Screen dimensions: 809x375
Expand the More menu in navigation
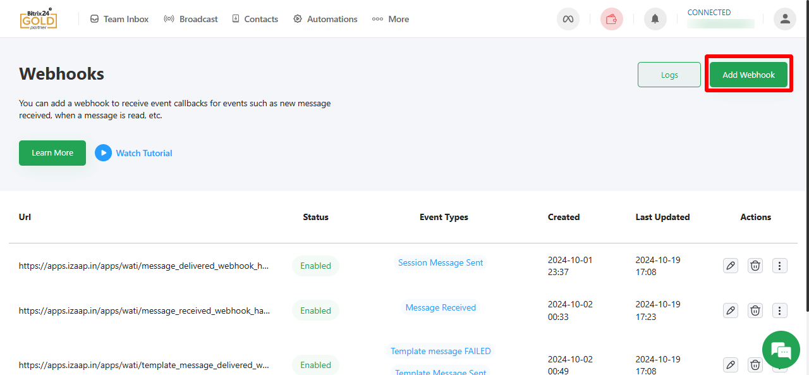(391, 19)
